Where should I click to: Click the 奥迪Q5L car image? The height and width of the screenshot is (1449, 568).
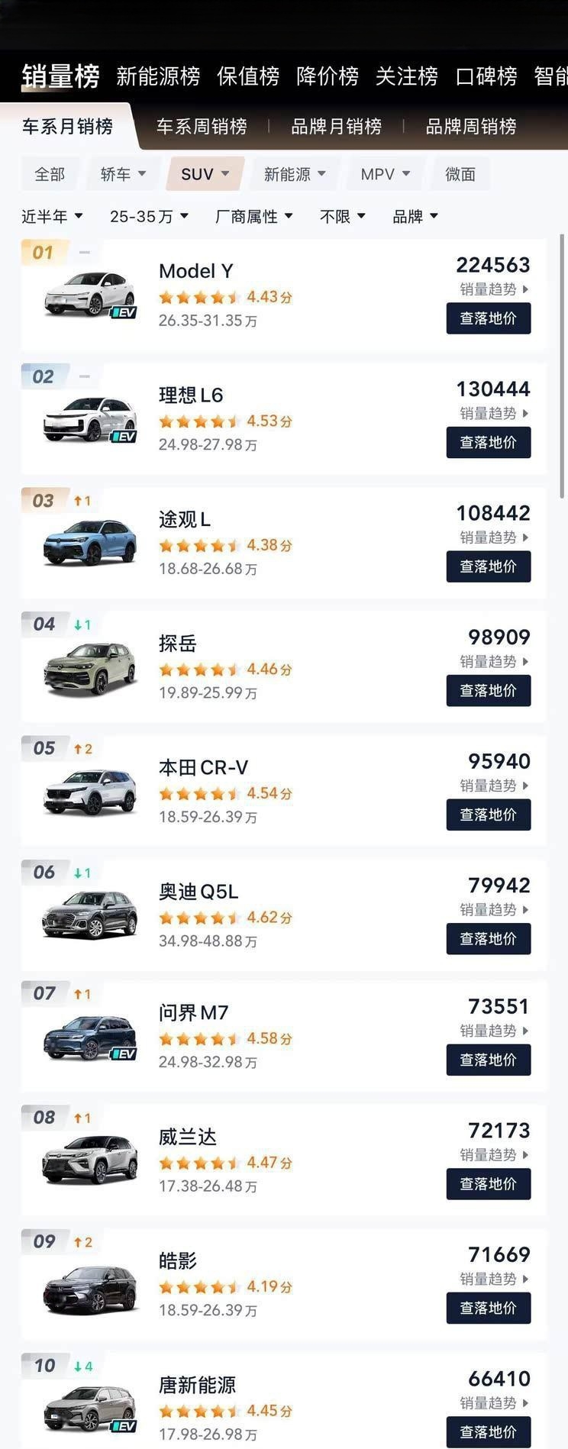90,915
